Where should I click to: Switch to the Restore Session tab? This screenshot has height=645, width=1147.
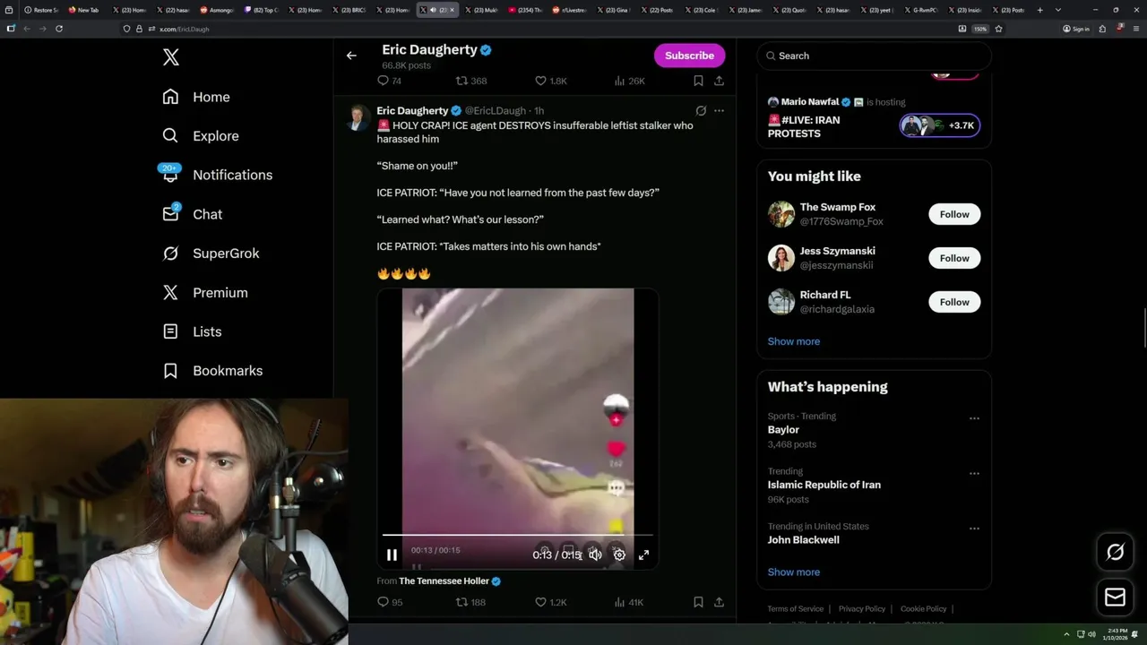(x=40, y=10)
